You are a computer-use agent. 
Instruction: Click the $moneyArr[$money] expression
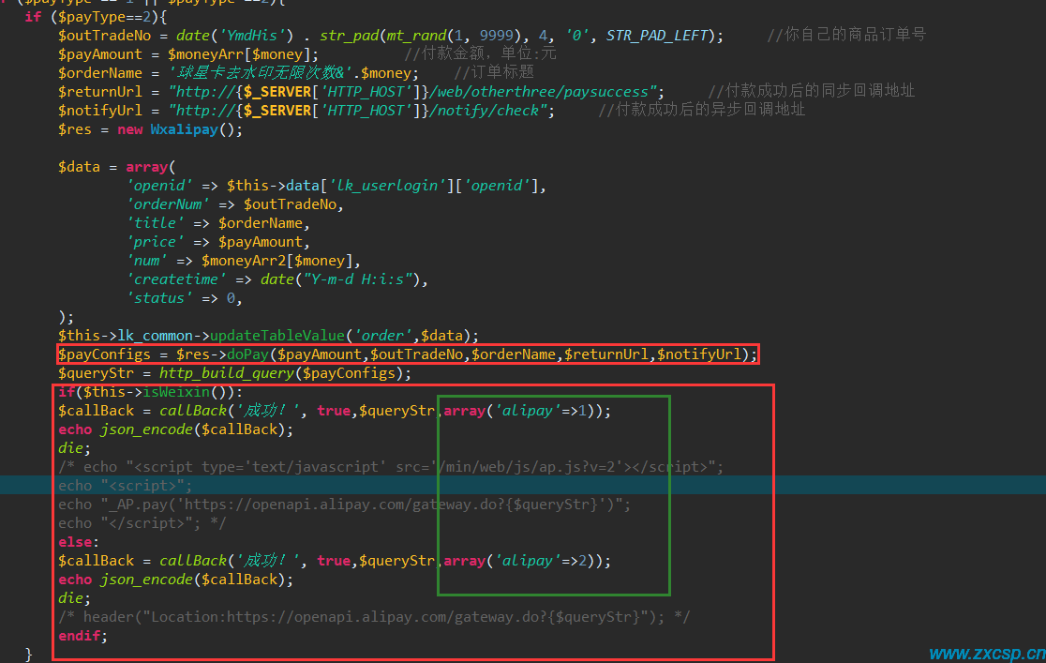pos(239,54)
